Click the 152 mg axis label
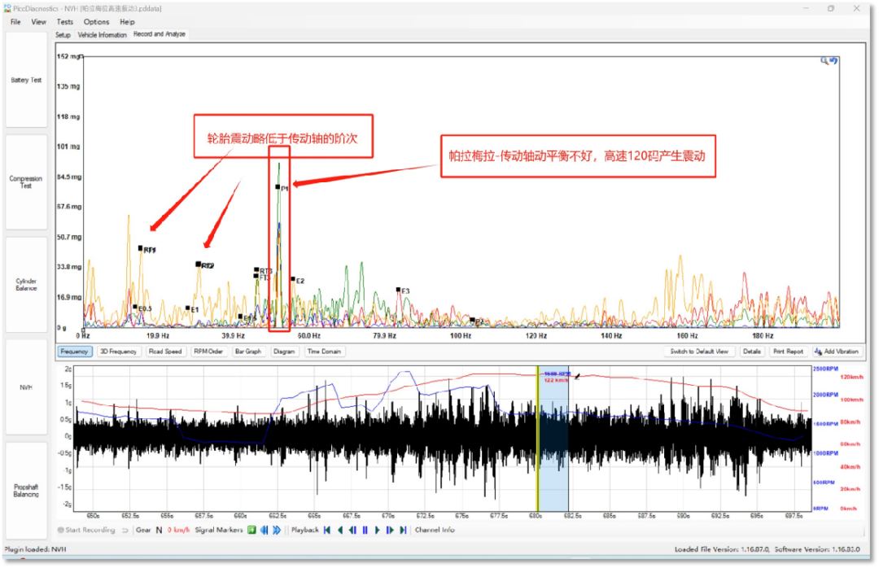 coord(69,57)
